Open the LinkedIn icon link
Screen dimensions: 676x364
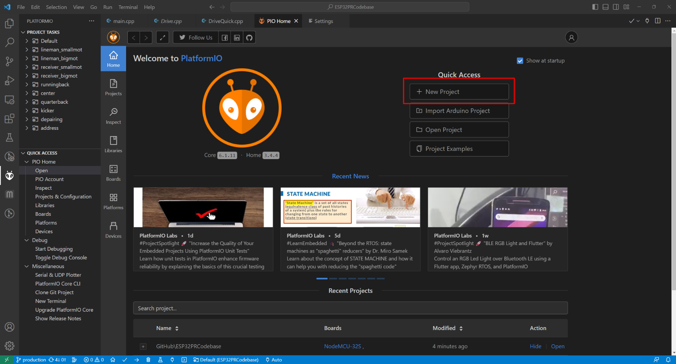point(237,38)
